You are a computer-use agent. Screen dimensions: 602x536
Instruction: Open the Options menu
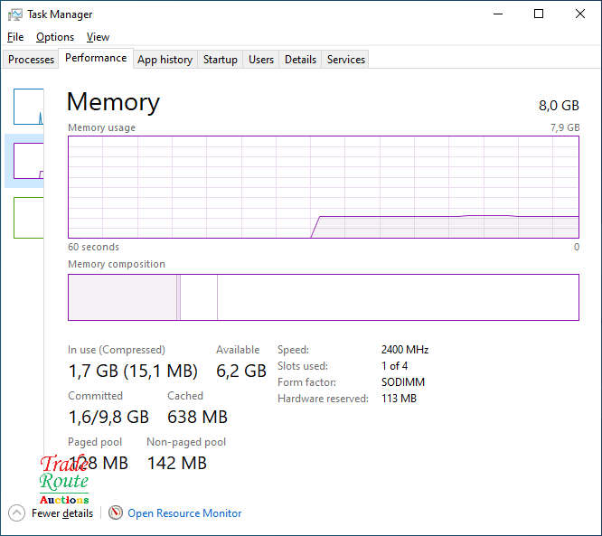(x=55, y=37)
